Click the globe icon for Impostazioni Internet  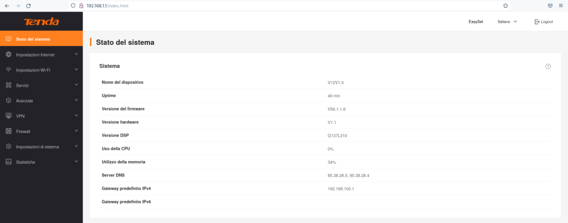[x=8, y=55]
